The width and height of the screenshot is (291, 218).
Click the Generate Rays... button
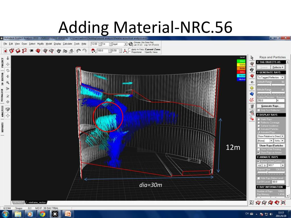pyautogui.click(x=271, y=106)
